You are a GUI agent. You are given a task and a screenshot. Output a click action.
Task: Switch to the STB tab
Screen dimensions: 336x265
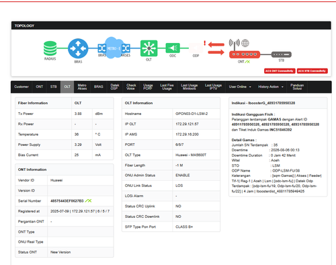[x=54, y=87]
